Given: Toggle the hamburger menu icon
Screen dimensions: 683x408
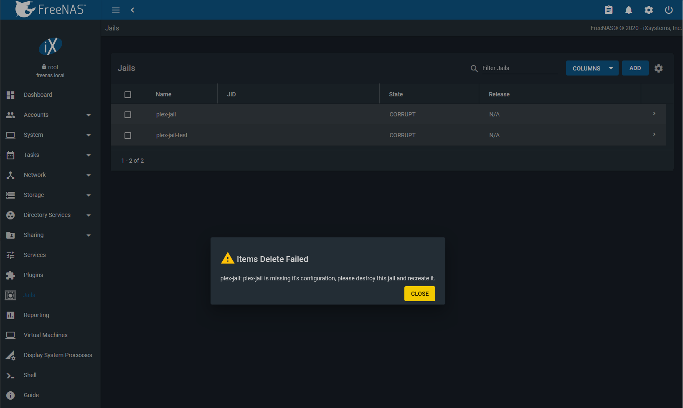Looking at the screenshot, I should (x=116, y=10).
